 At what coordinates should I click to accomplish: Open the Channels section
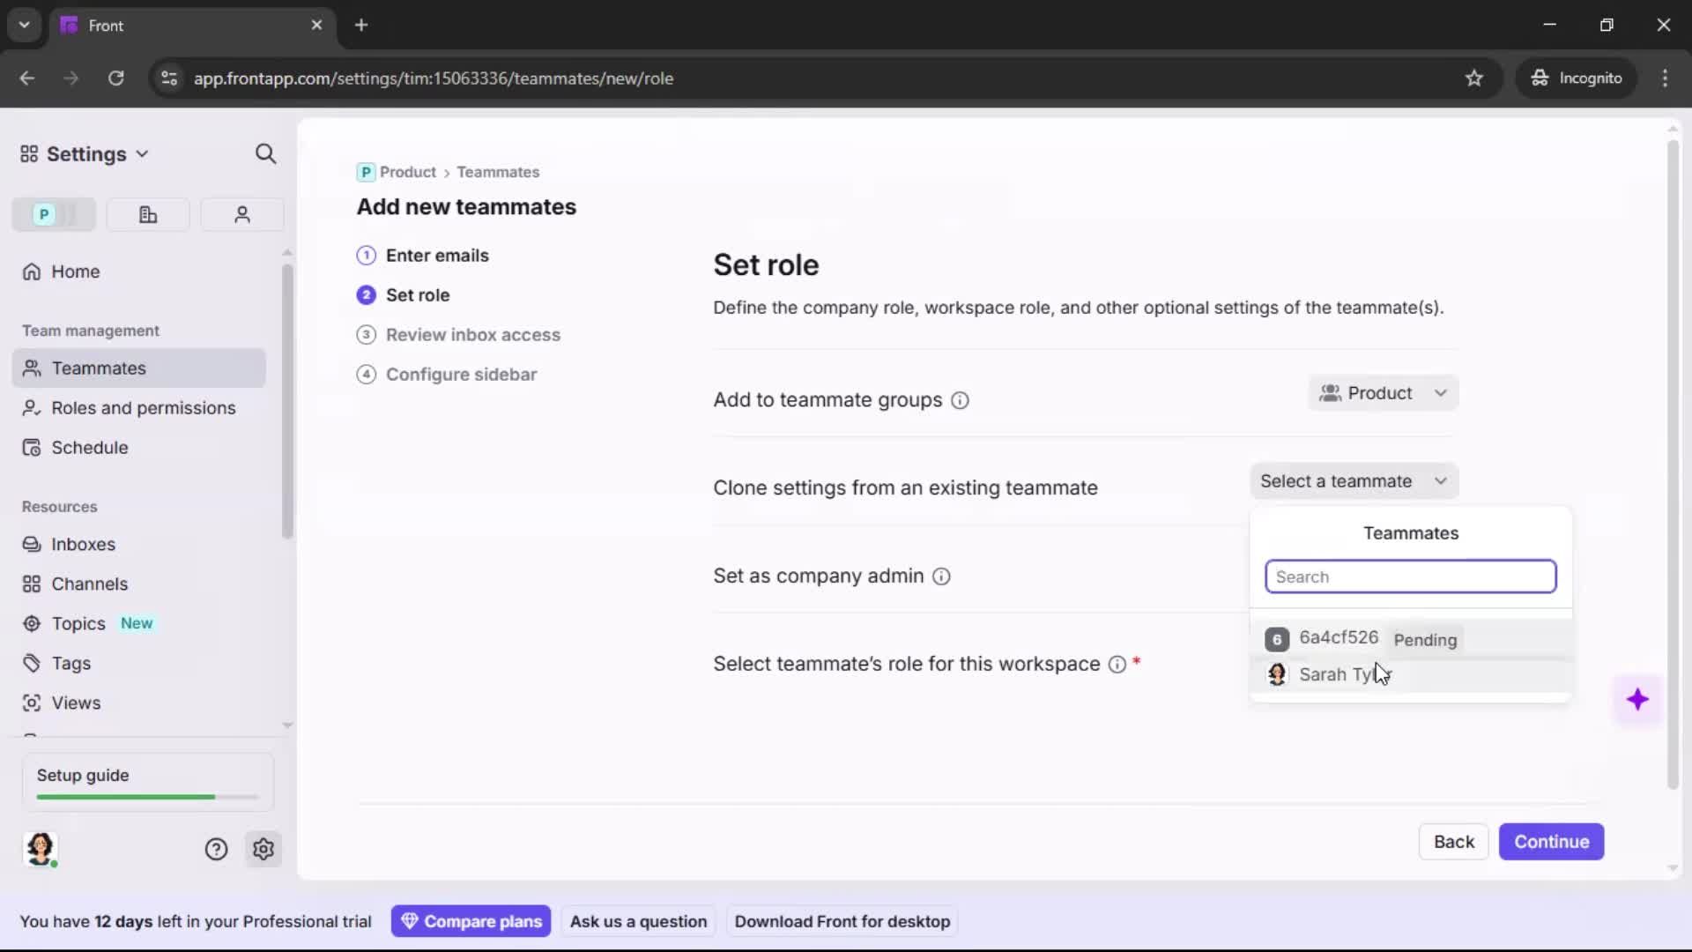[88, 584]
